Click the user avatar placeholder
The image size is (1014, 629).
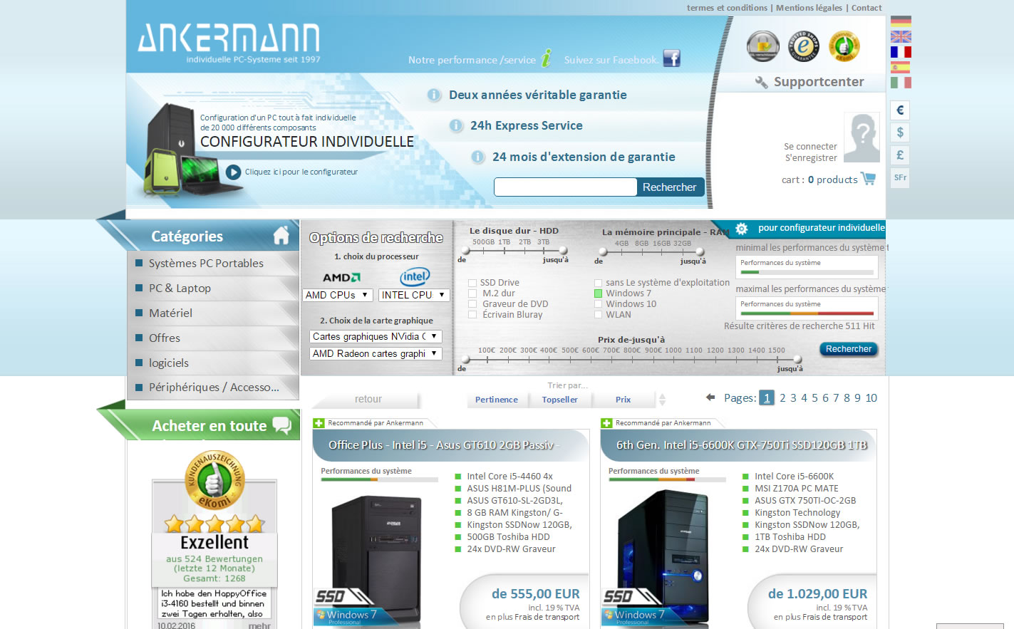(862, 137)
